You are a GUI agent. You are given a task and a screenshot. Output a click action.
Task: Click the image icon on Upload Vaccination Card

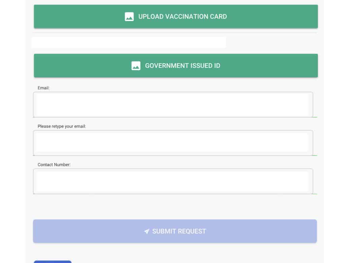129,16
